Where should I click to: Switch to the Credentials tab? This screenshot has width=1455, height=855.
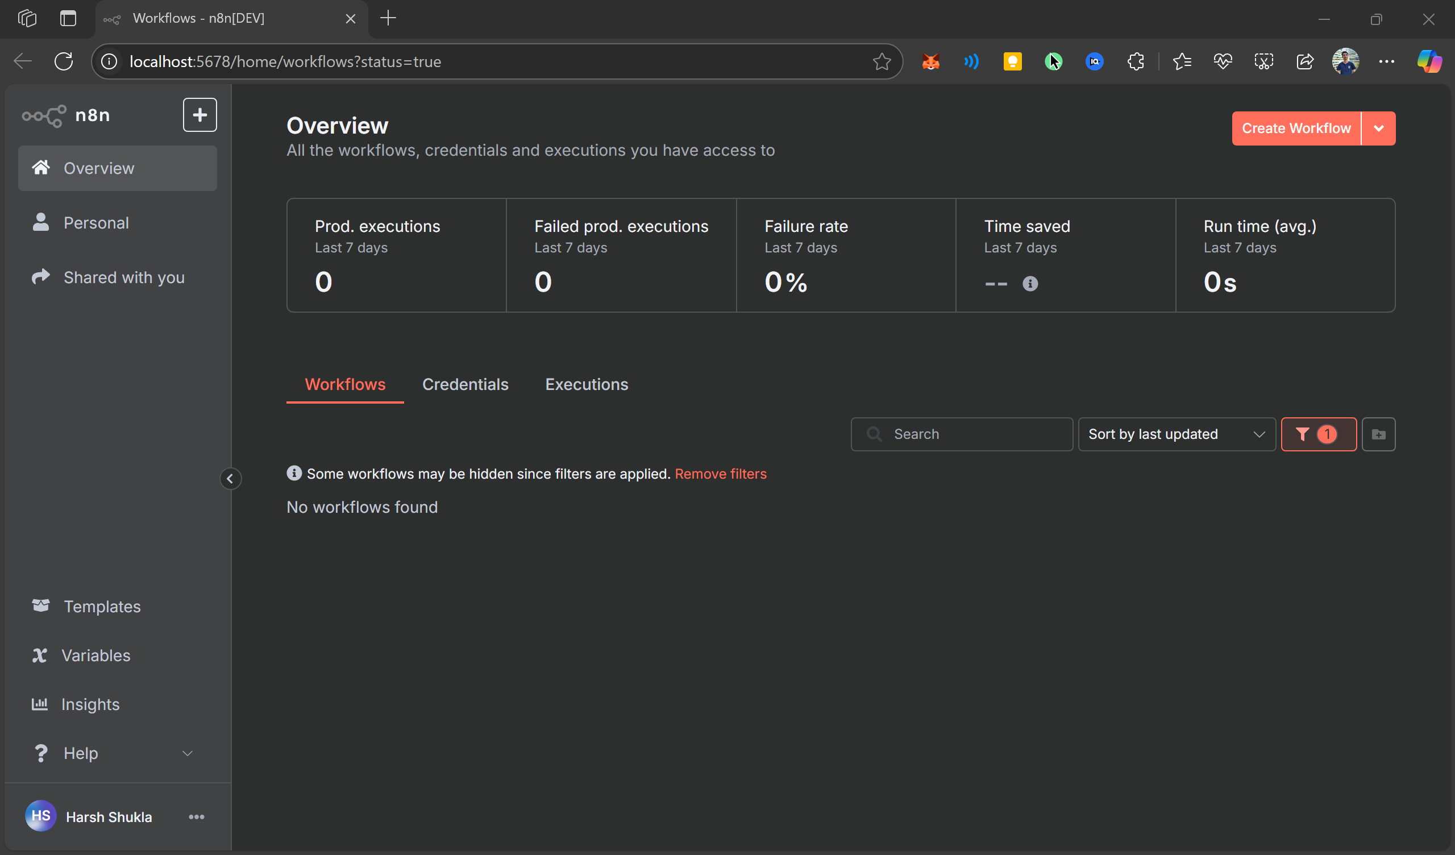[x=465, y=384]
